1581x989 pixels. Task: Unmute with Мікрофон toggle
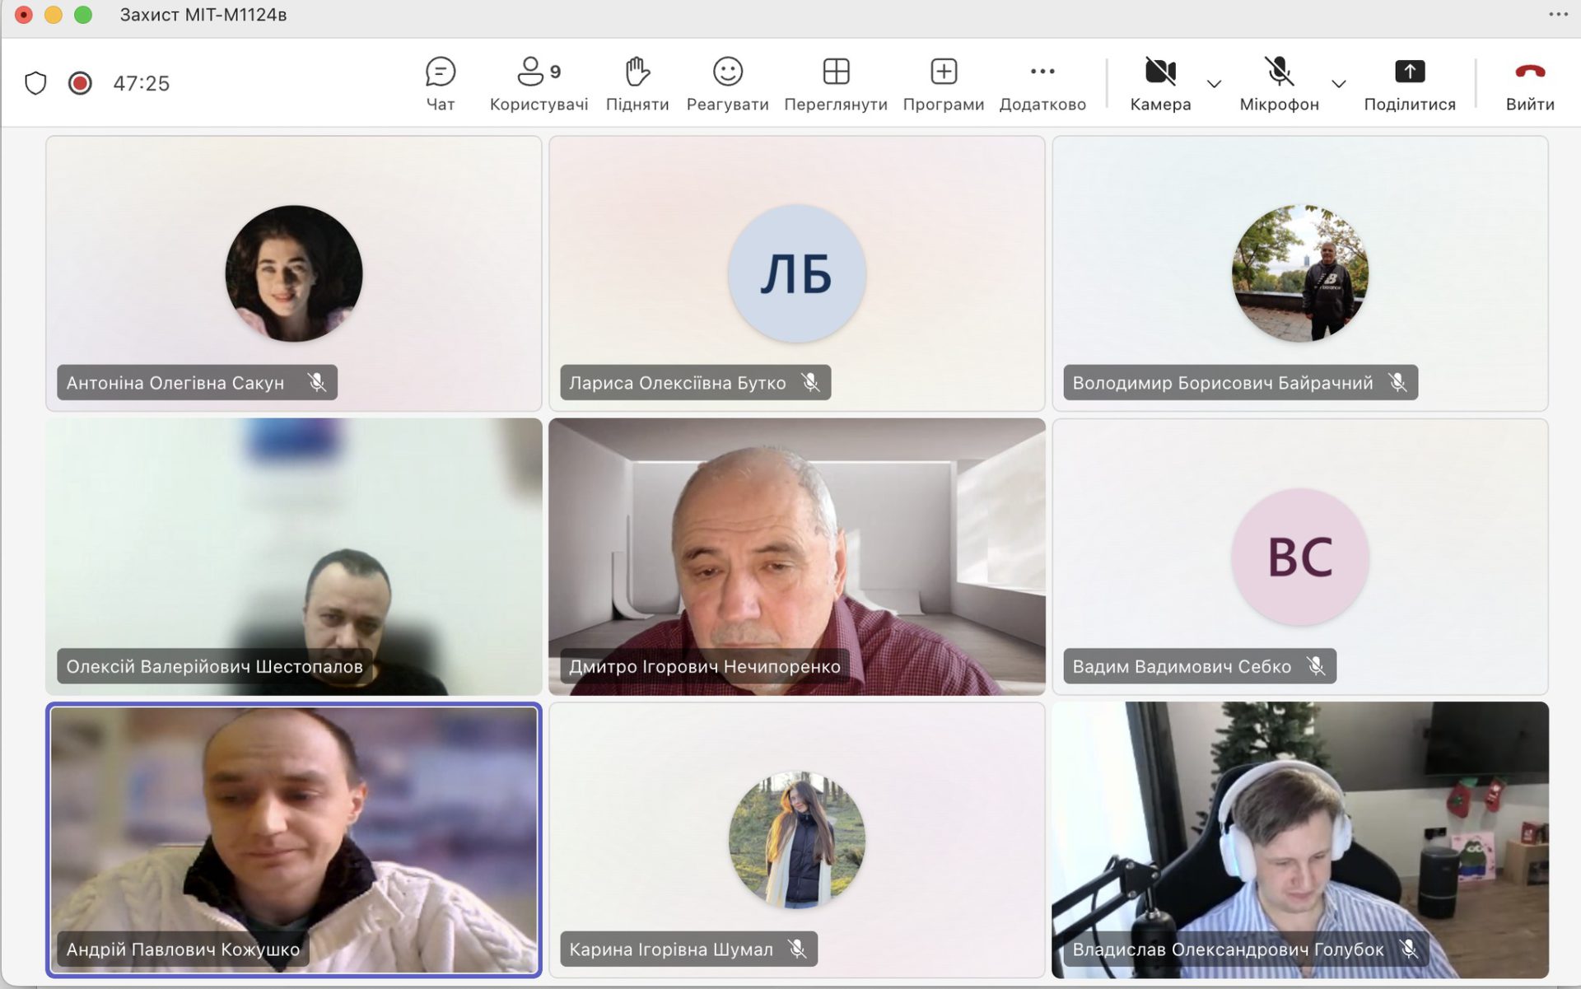click(1278, 72)
